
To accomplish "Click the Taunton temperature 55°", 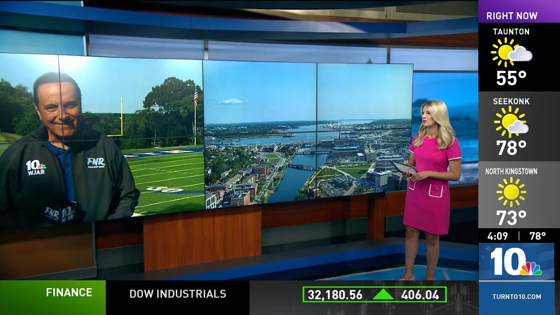I will tap(511, 78).
